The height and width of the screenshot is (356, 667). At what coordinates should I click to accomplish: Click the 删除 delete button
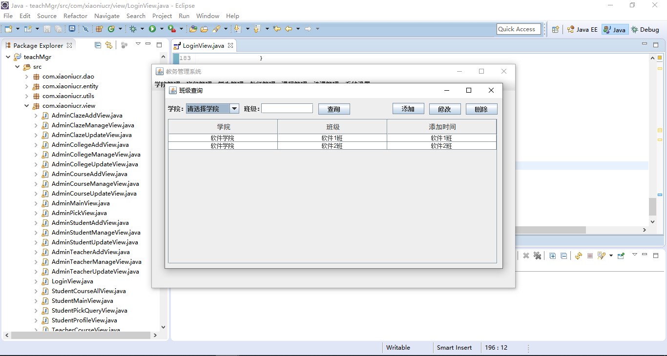pyautogui.click(x=481, y=109)
